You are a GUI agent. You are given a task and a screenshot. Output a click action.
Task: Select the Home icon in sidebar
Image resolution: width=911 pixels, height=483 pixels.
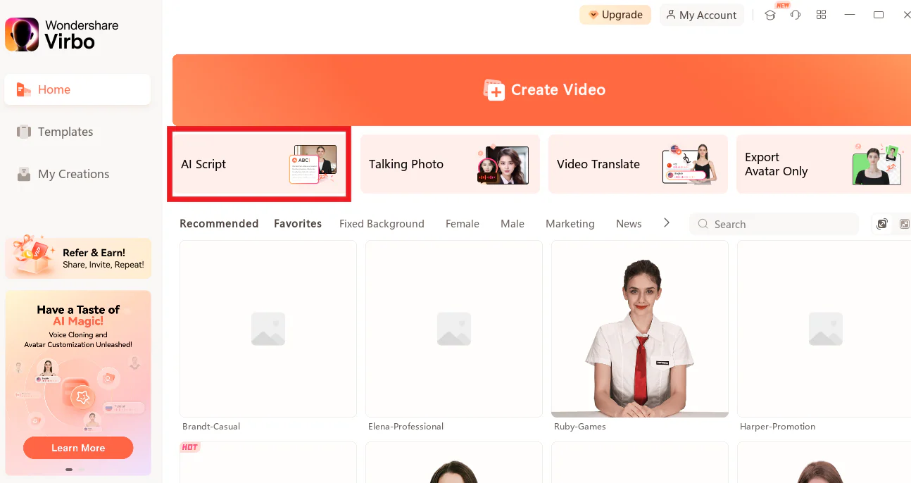click(24, 89)
